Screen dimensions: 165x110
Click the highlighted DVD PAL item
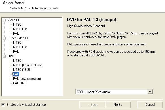pyautogui.click(x=16, y=74)
